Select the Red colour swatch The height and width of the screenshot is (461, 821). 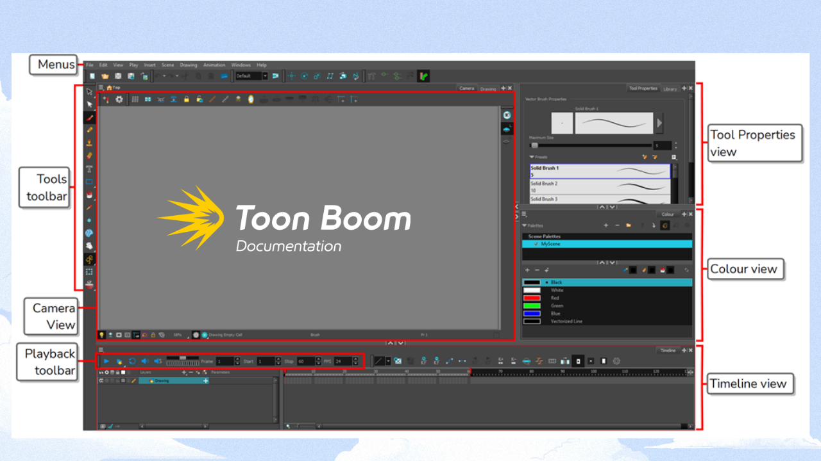[532, 298]
